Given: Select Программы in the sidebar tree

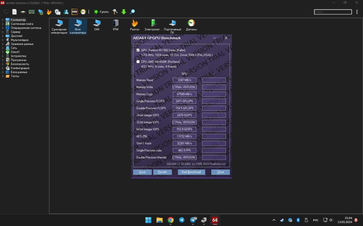Looking at the screenshot, I should (18, 60).
